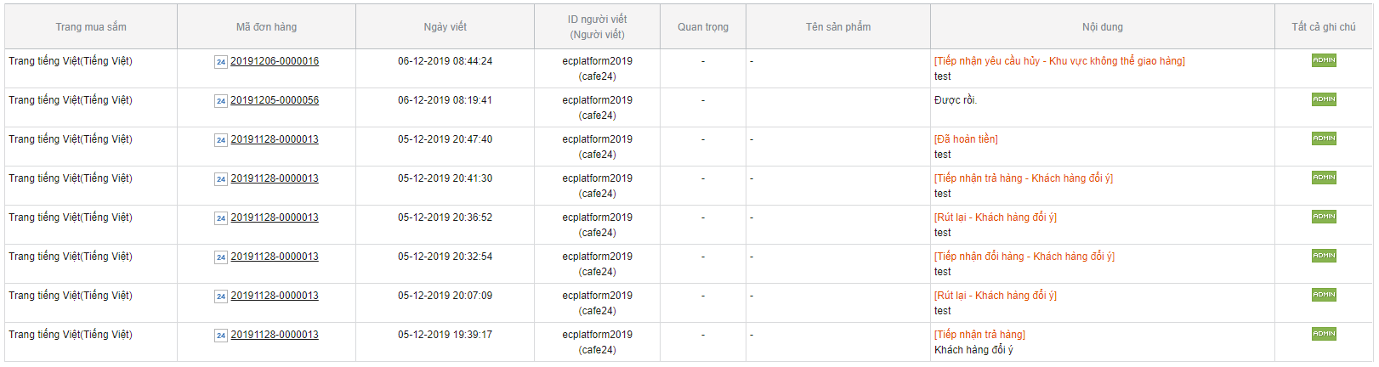Image resolution: width=1379 pixels, height=367 pixels.
Task: Open order link 20191205-0000056
Action: click(275, 100)
